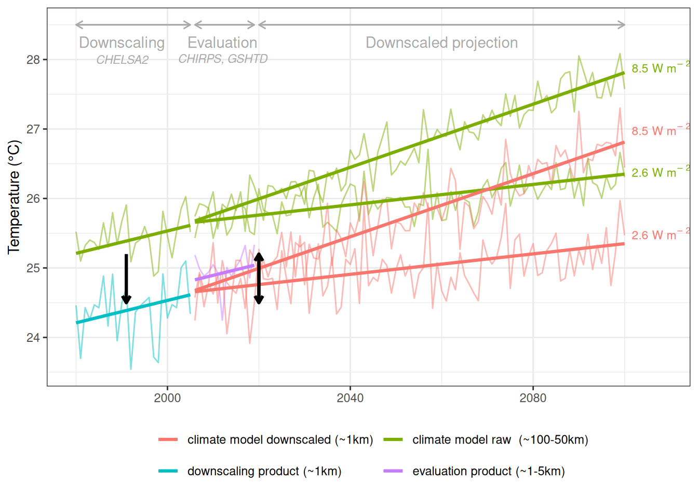The height and width of the screenshot is (498, 698).
Task: Select the 'evaluation product (~1-5km)' legend text
Action: [489, 471]
